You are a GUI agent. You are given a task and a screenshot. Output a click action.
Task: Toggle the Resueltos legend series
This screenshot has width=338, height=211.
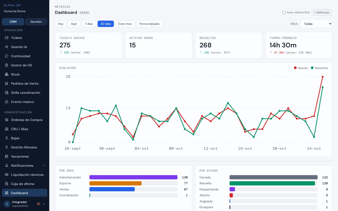319,68
